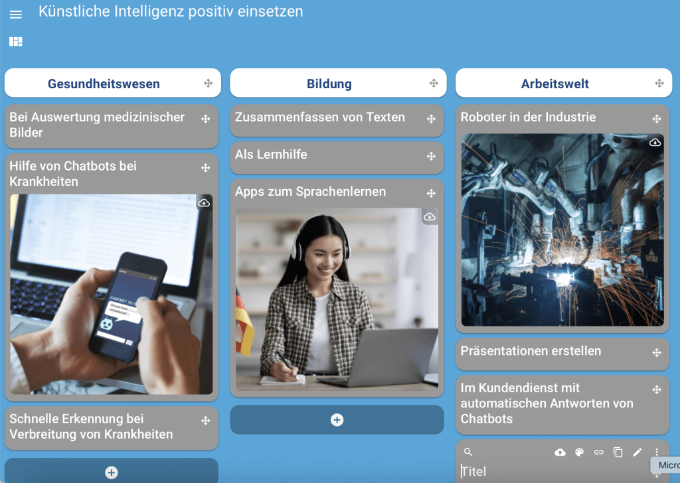Click move handle of 'Präsentationen erstellen'

657,352
